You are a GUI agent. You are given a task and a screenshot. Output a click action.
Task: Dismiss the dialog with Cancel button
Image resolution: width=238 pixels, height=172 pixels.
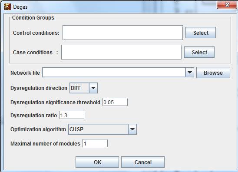point(143,162)
